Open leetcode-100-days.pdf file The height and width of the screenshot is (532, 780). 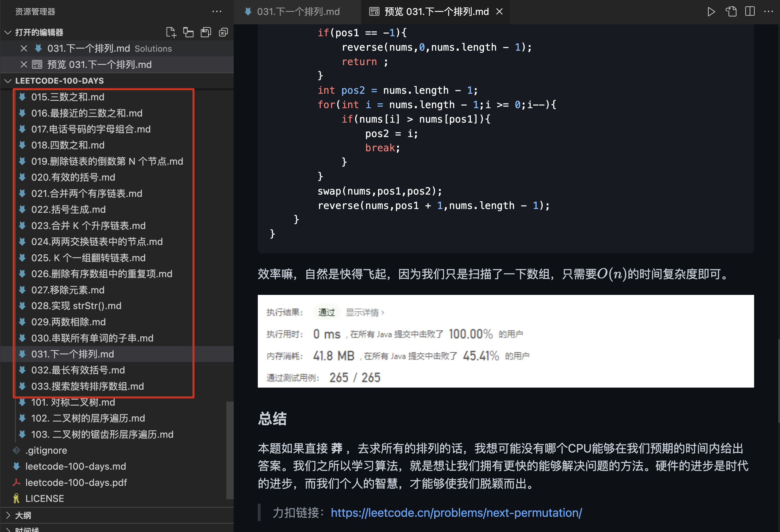coord(76,482)
